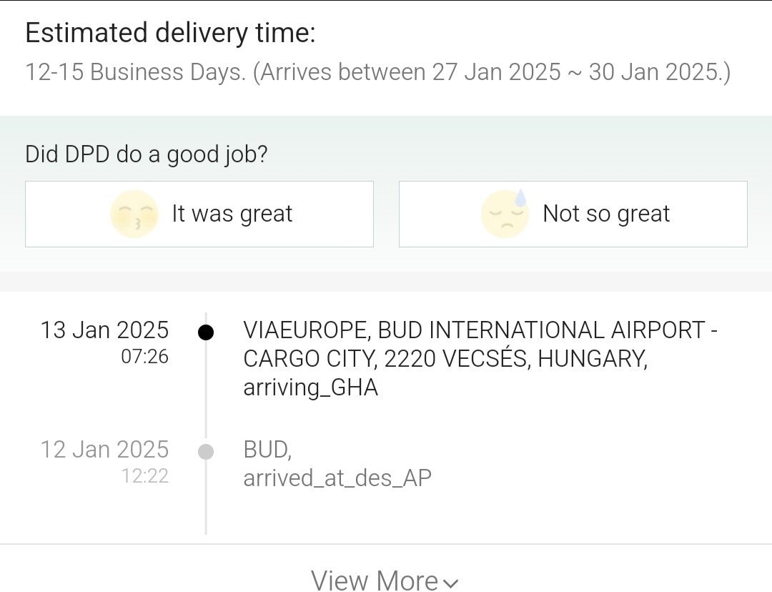
Task: Click the "13 Jan 2025" date
Action: click(x=104, y=330)
